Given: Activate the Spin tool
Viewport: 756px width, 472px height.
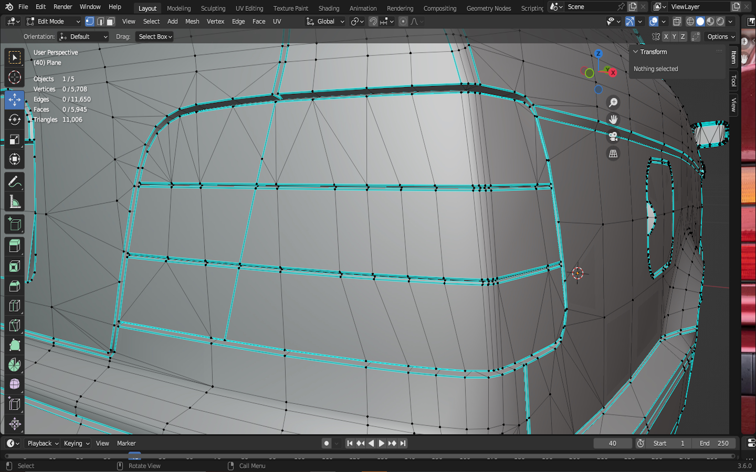Looking at the screenshot, I should click(x=15, y=365).
